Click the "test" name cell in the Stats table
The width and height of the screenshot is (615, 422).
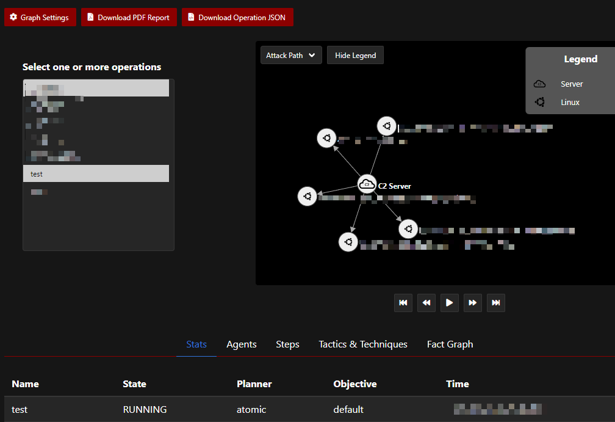[20, 409]
